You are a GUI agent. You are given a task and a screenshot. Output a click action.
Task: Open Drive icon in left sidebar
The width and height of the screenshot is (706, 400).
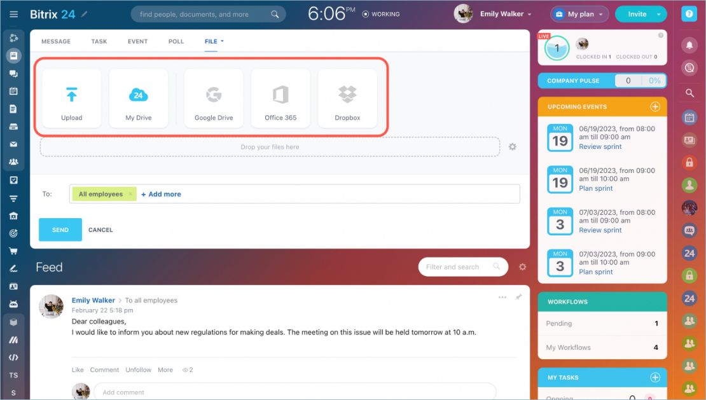[x=13, y=127]
